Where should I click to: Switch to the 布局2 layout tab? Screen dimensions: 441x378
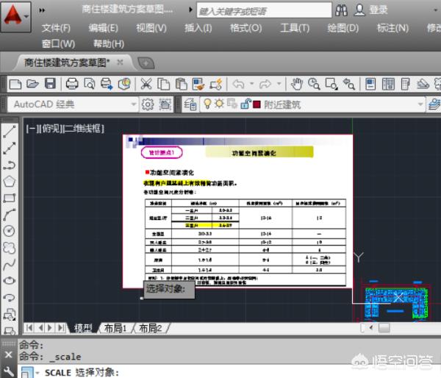pos(151,328)
